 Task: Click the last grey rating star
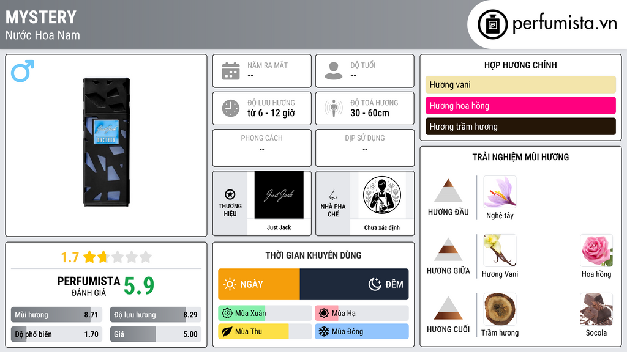click(146, 257)
